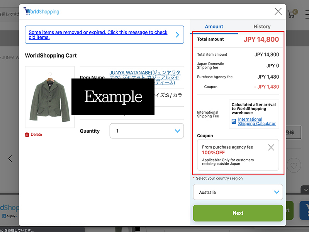
Task: Switch to the History tab
Action: 262,26
